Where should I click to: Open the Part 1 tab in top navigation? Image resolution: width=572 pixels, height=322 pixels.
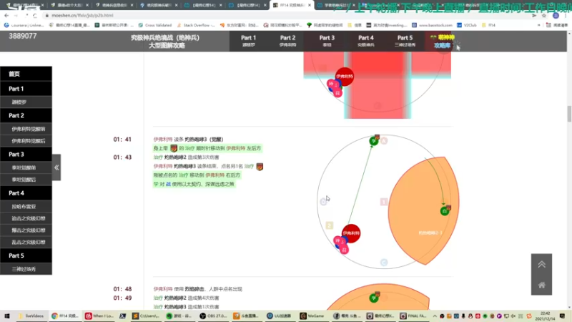coord(248,41)
